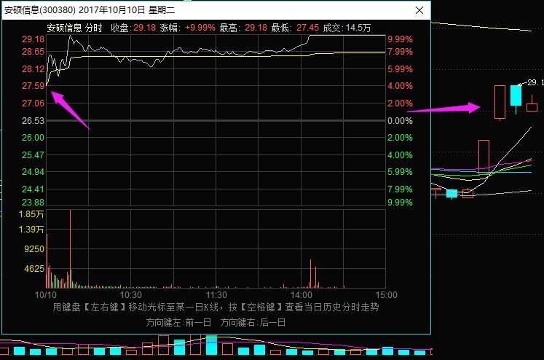Click the 安硕信息 分时 chart label
This screenshot has width=544, height=360.
(x=74, y=28)
